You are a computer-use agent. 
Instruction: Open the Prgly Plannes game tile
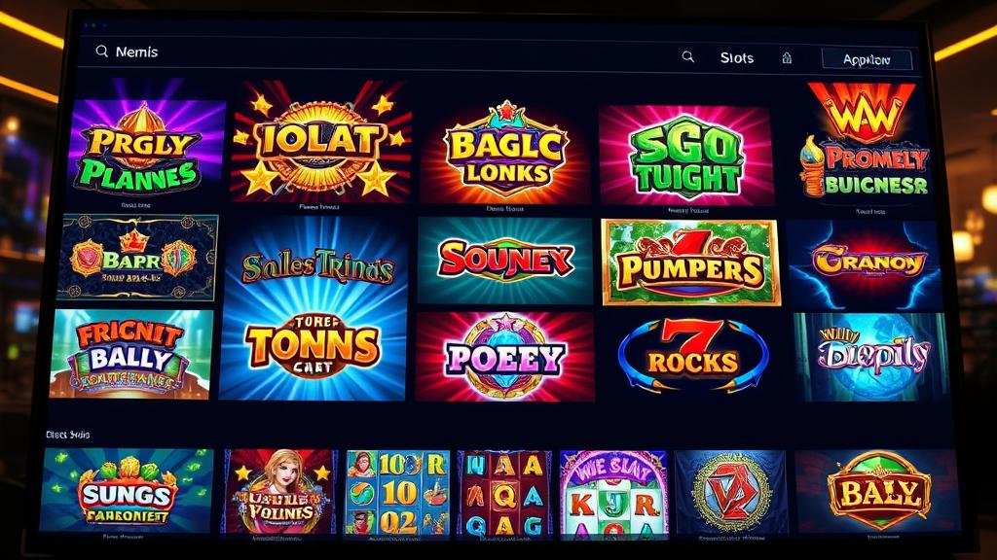(146, 149)
